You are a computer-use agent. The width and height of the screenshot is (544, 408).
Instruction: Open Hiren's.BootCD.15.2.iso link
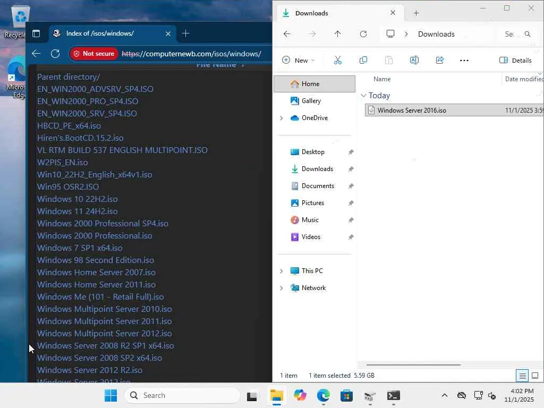coord(80,138)
